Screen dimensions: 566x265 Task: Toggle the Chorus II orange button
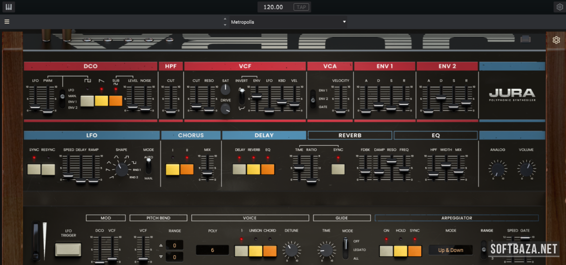[187, 169]
